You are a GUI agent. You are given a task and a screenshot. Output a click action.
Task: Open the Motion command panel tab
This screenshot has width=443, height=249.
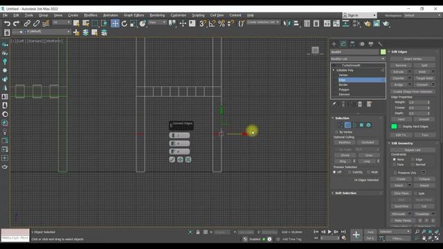362,44
